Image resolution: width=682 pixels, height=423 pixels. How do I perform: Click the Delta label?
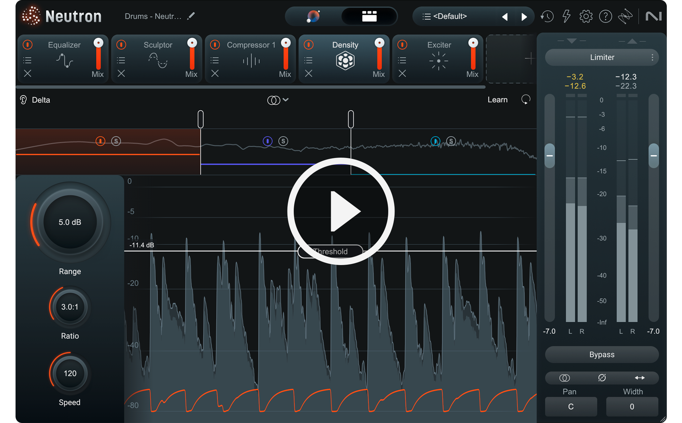(41, 100)
